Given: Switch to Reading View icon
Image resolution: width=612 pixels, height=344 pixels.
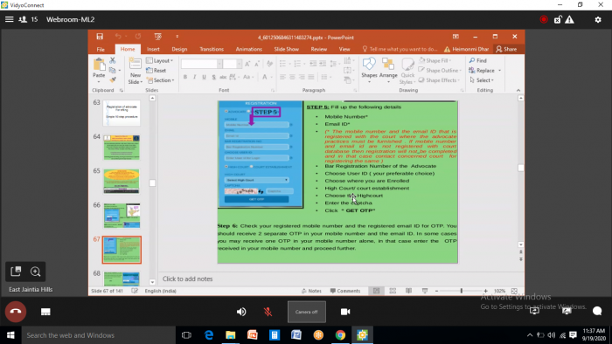Looking at the screenshot, I should pyautogui.click(x=408, y=291).
